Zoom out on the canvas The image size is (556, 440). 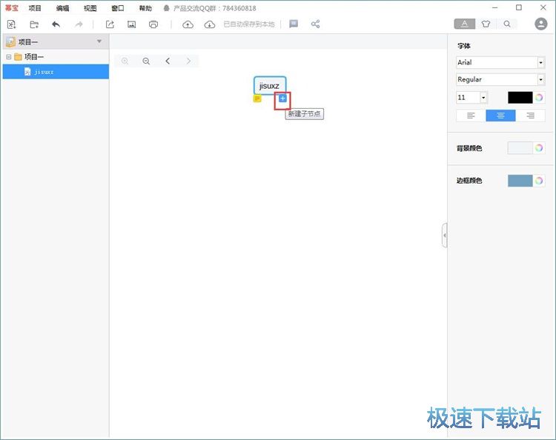coord(146,61)
